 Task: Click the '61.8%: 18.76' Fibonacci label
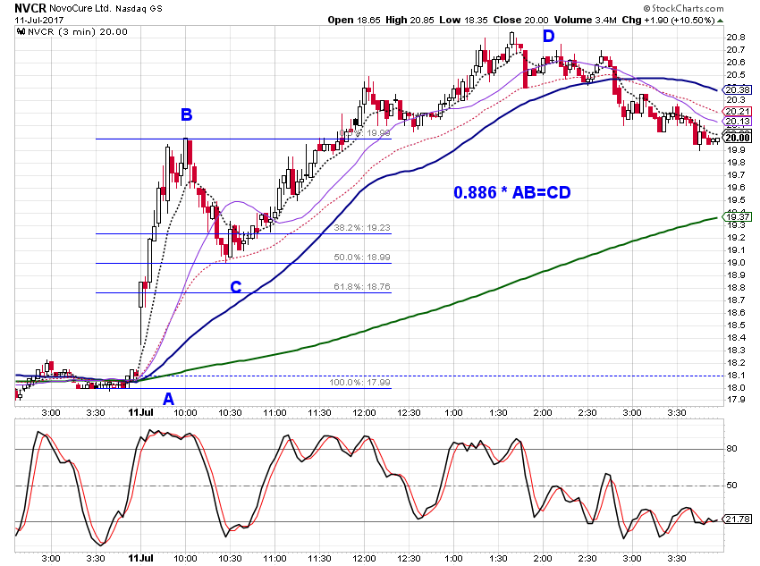[361, 287]
